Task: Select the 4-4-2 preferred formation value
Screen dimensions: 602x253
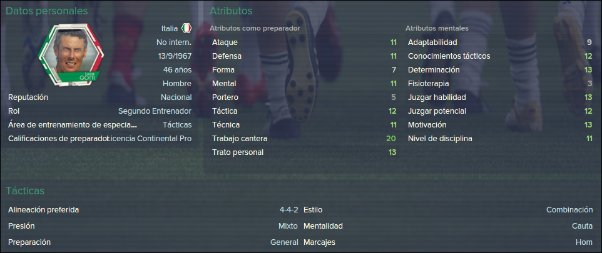Action: pyautogui.click(x=288, y=210)
